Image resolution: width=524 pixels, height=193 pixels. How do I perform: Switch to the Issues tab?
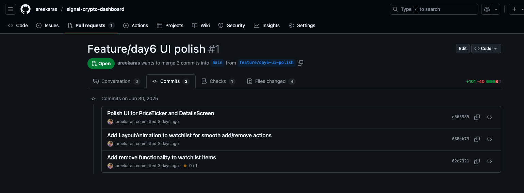point(47,25)
